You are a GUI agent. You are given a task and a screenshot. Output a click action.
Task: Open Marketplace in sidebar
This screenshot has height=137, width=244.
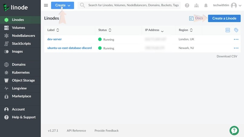20,96
